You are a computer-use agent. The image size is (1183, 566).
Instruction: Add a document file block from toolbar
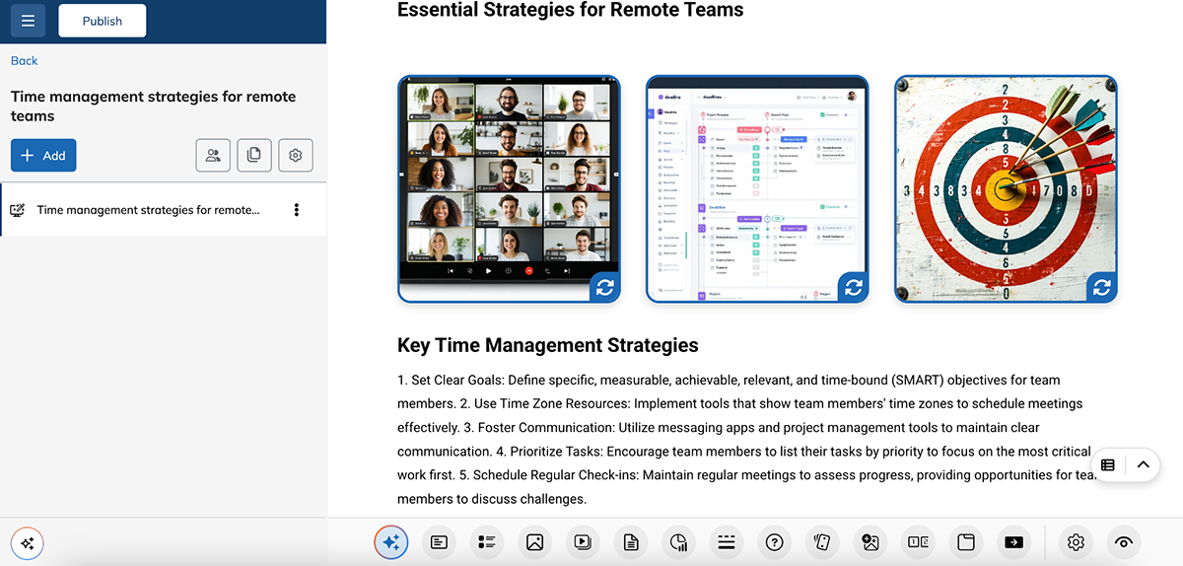point(631,541)
